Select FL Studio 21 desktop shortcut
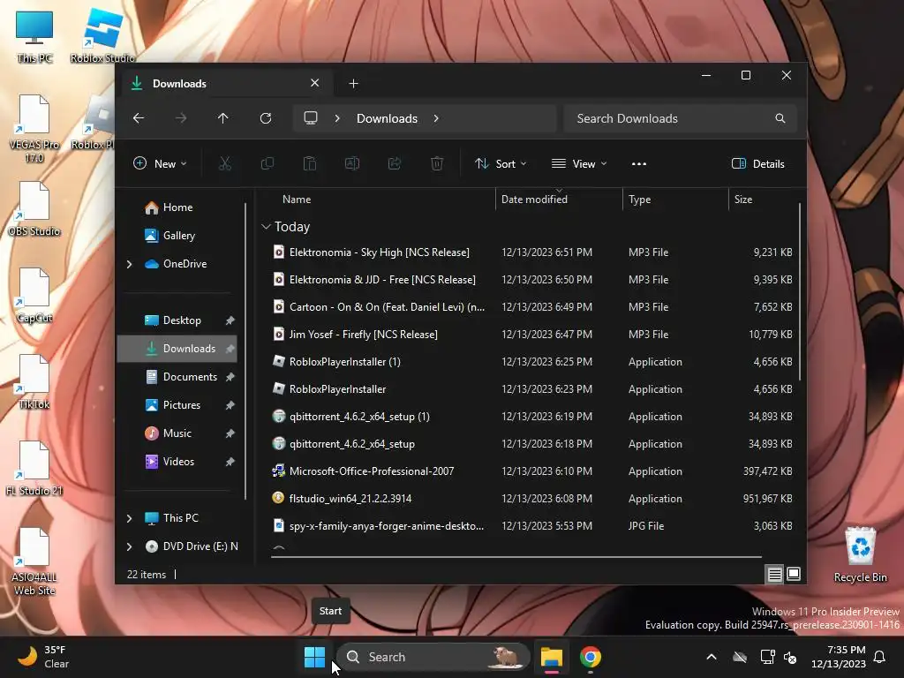 34,468
